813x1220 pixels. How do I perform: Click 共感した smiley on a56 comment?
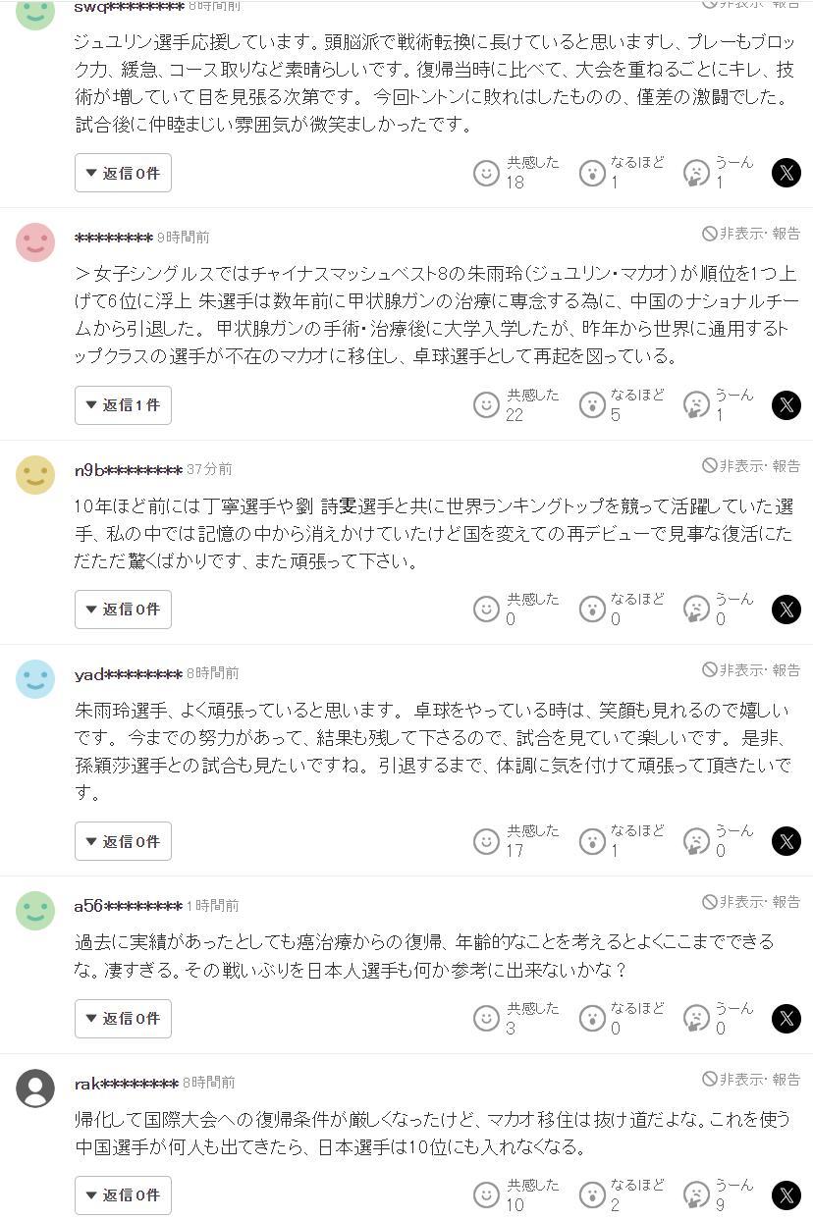[486, 1019]
